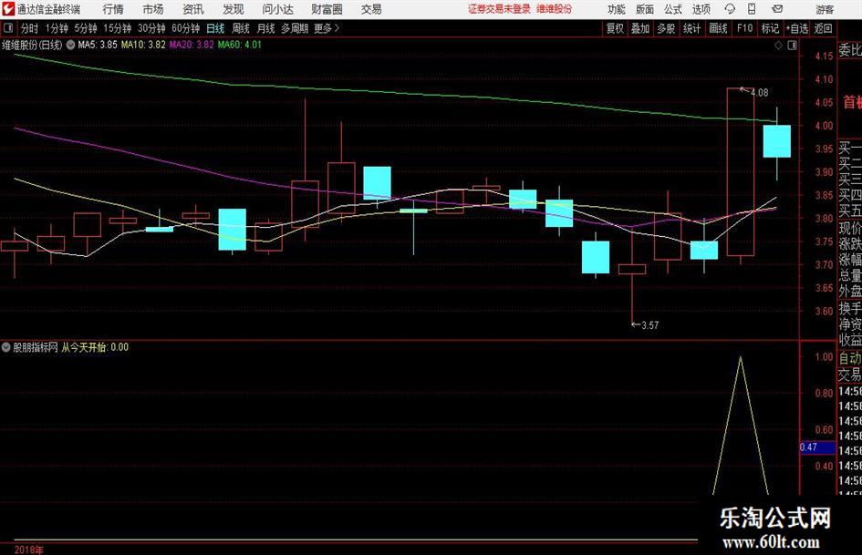The height and width of the screenshot is (555, 862).
Task: Switch to the 周线 weekly period
Action: tap(241, 28)
